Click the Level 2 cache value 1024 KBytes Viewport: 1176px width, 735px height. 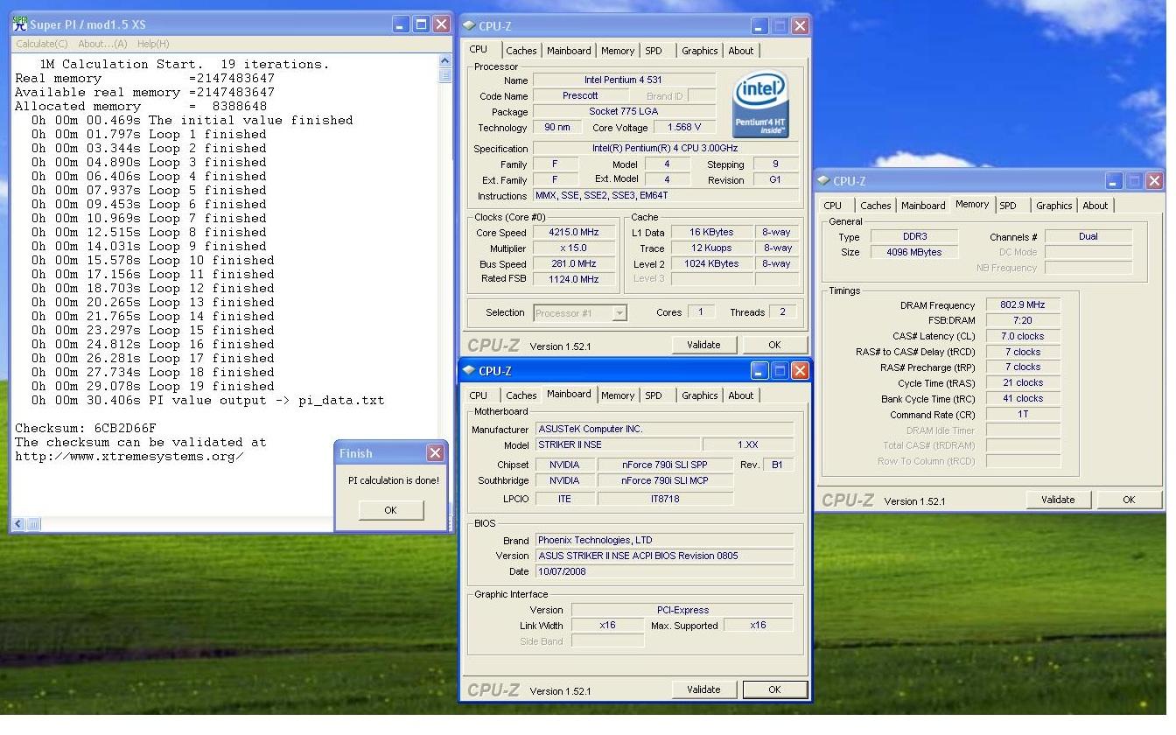coord(711,264)
